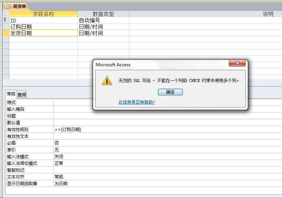Click the 字段名称 column header
Screen dimensions: 282x198
43,14
